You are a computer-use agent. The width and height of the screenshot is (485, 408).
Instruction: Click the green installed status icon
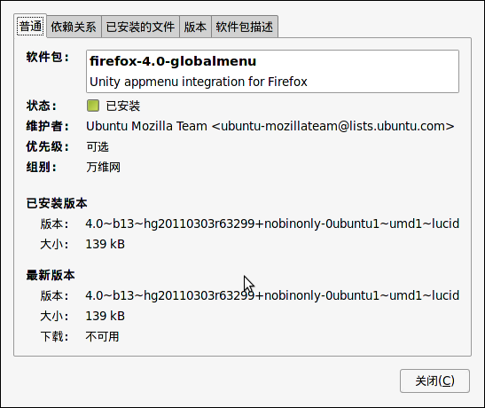(x=93, y=106)
